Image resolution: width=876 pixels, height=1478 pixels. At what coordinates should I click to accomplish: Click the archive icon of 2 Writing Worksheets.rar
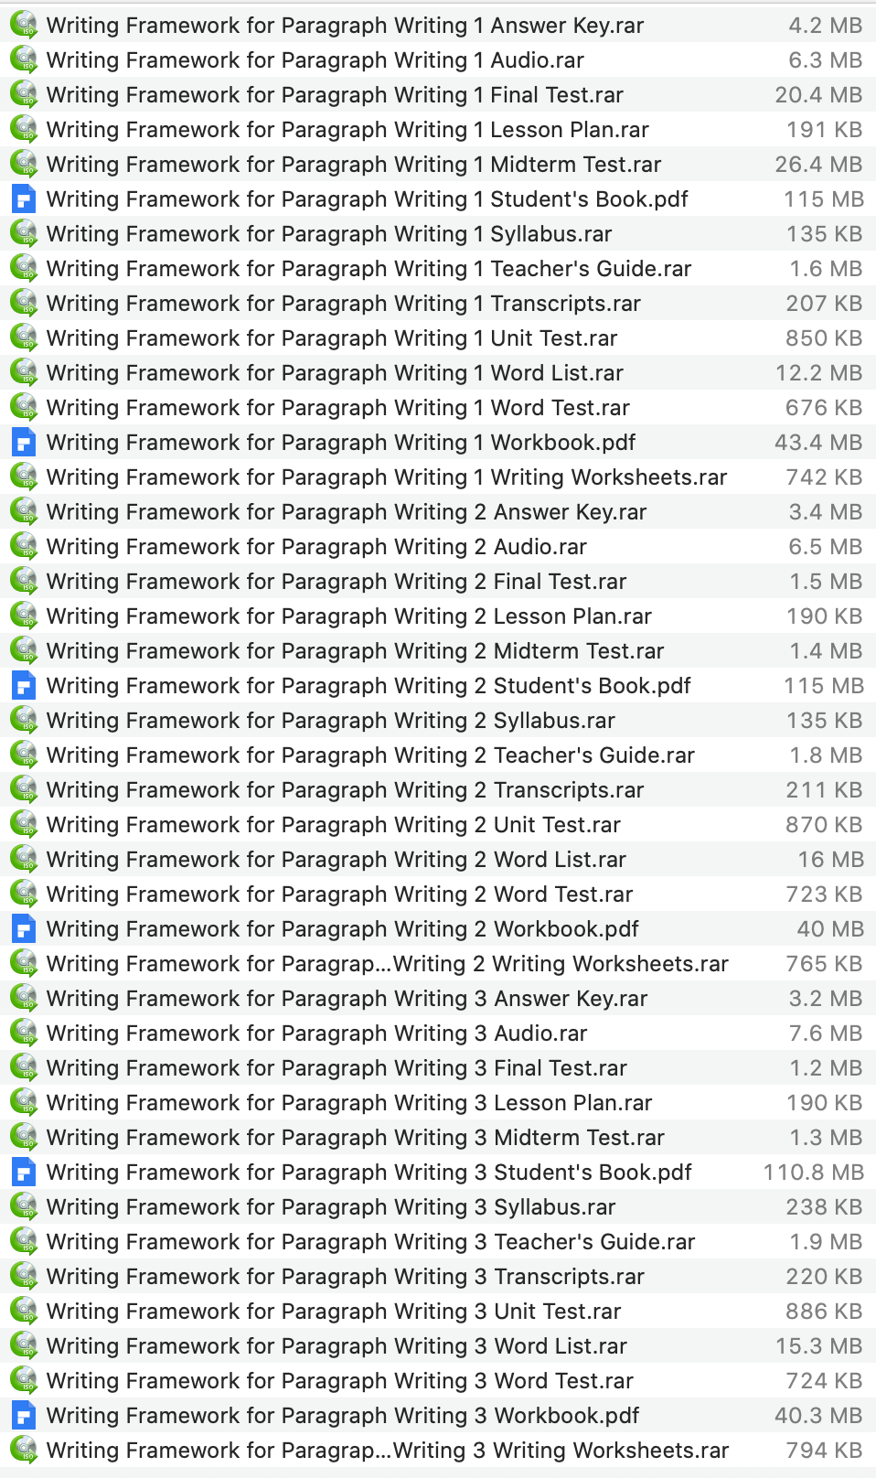coord(24,963)
